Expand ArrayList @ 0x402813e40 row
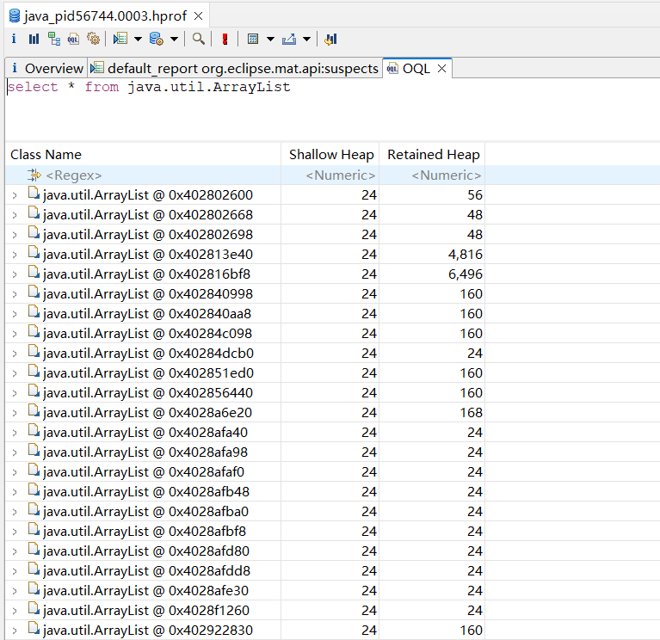Viewport: 660px width, 640px height. [15, 255]
